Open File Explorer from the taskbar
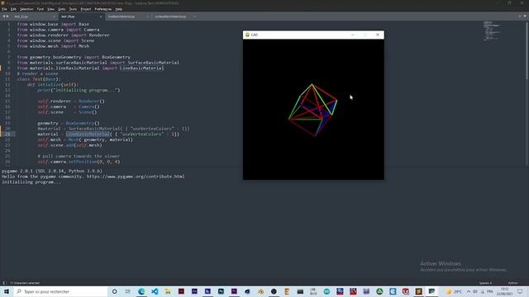 click(168, 291)
